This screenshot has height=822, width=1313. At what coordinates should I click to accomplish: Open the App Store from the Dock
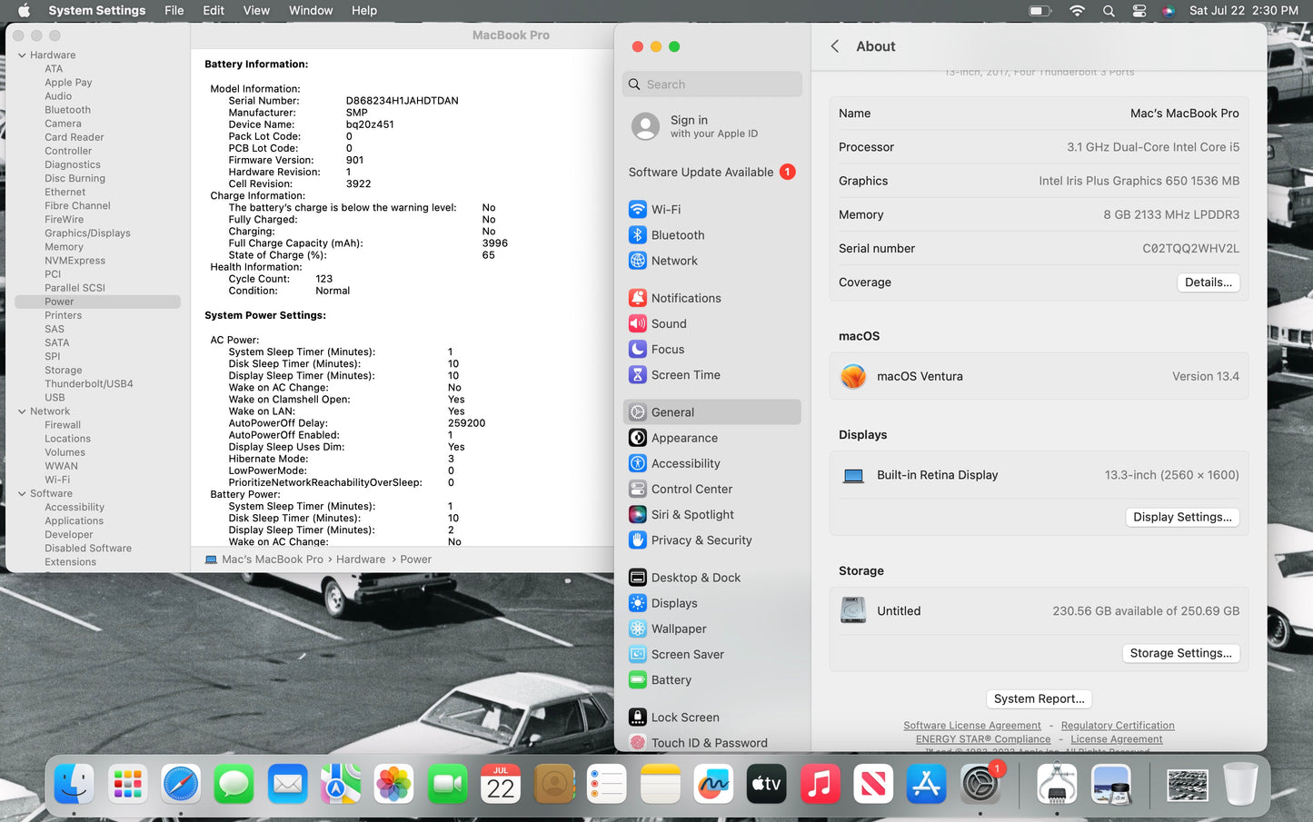click(x=926, y=783)
